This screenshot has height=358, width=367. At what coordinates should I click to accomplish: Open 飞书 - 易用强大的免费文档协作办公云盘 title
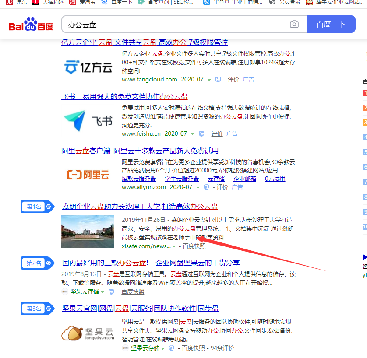[x=124, y=96]
